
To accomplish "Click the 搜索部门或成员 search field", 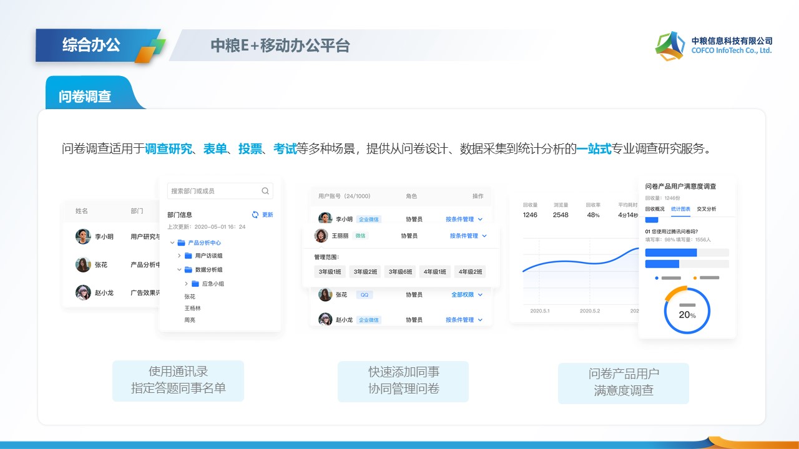I will (x=214, y=191).
